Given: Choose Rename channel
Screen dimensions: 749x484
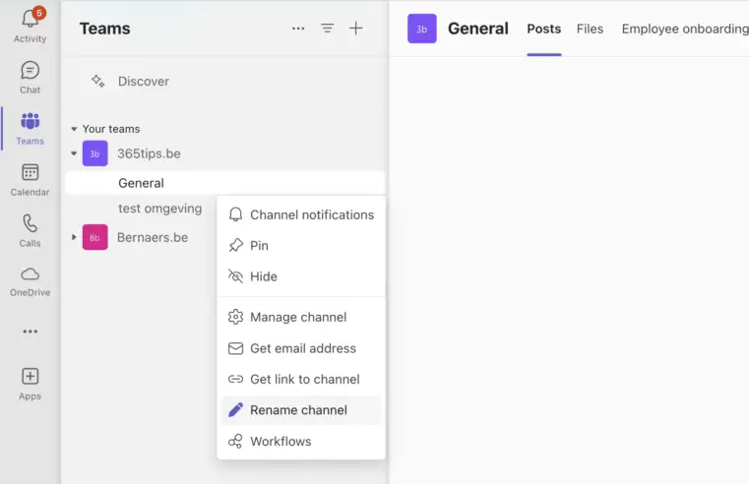Looking at the screenshot, I should 301,410.
